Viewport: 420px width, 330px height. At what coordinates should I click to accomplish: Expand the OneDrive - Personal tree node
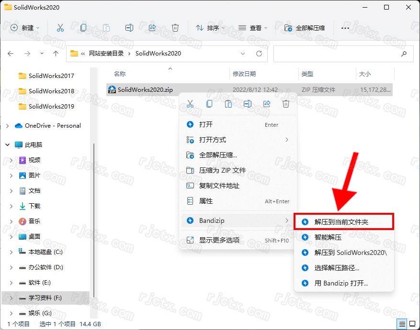click(x=7, y=126)
